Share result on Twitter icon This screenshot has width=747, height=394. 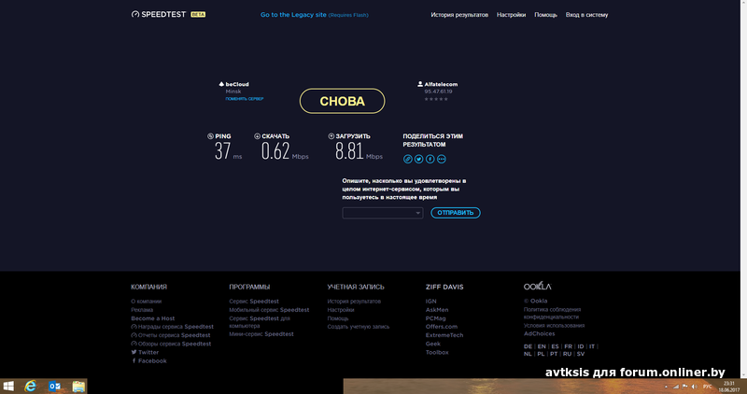[418, 159]
